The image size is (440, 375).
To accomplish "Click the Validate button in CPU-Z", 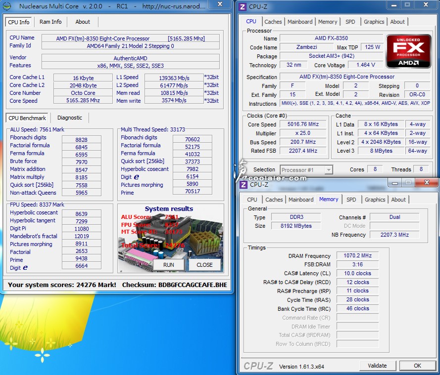I will (x=378, y=366).
